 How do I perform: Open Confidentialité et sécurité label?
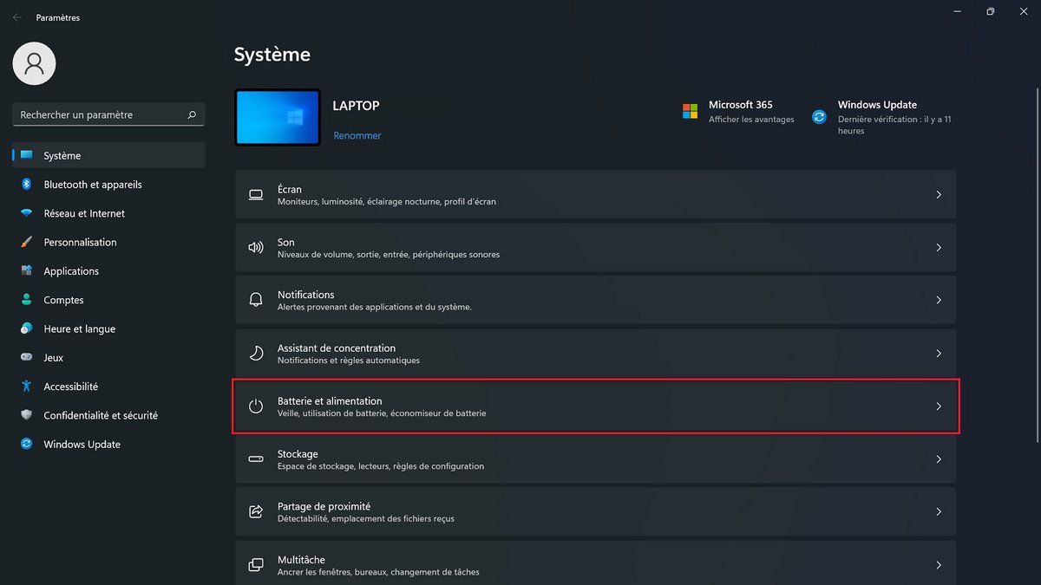tap(101, 415)
